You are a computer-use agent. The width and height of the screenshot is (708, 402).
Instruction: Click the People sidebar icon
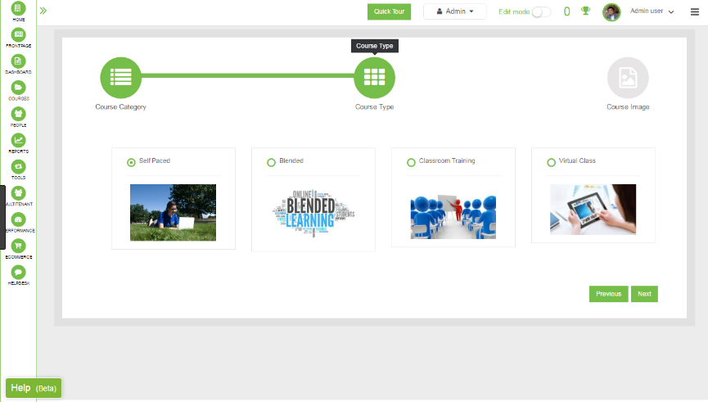pos(18,114)
